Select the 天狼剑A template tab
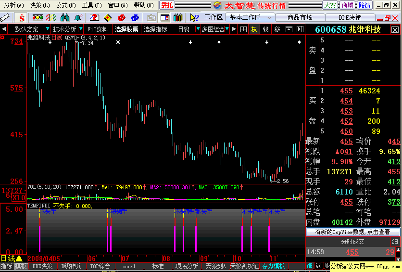Image resolution: width=402 pixels, height=272 pixels. click(x=215, y=266)
